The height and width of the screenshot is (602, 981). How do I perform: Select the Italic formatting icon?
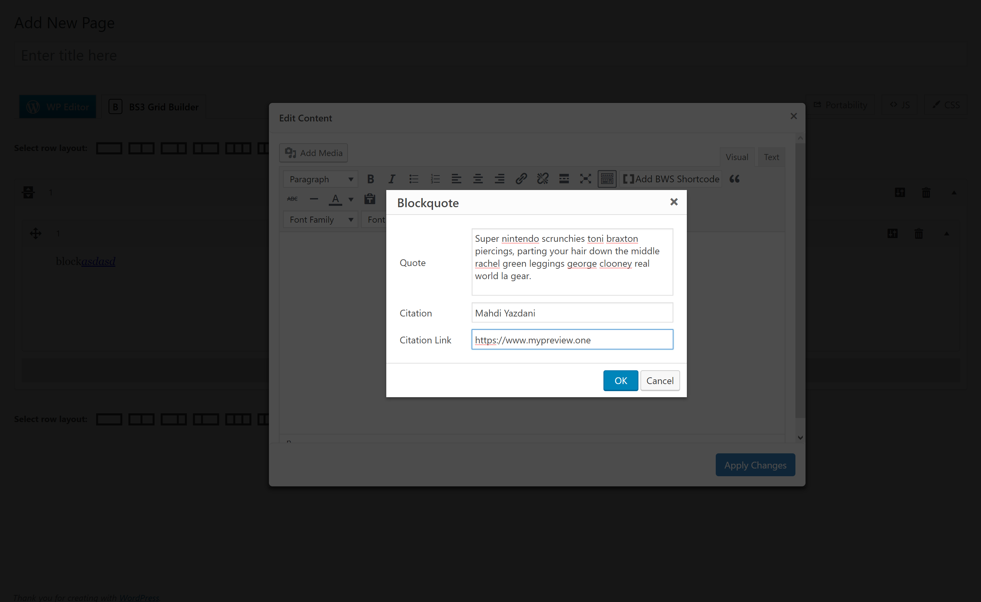point(391,179)
